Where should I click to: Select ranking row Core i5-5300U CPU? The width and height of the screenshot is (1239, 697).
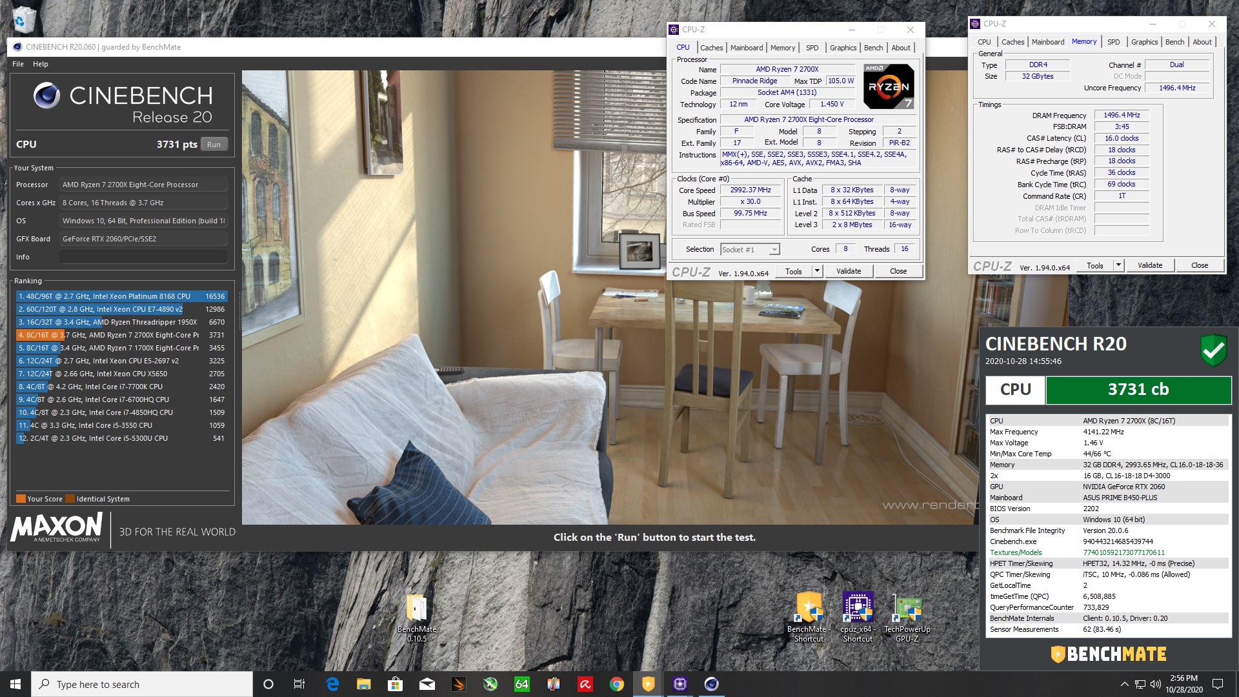click(x=121, y=438)
